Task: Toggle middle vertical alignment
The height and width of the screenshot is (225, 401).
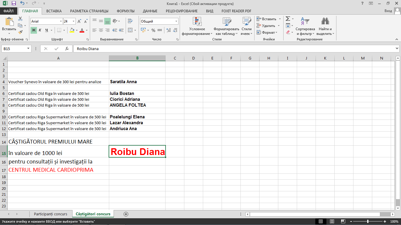Action: click(x=101, y=21)
